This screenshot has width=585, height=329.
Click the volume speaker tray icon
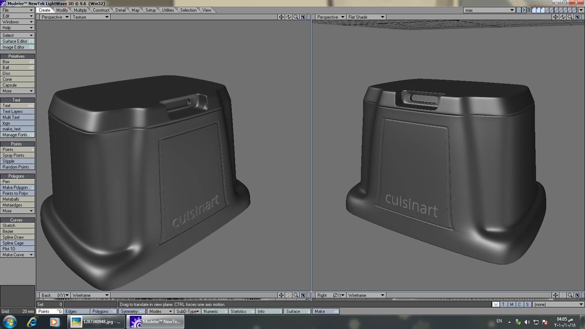point(527,322)
